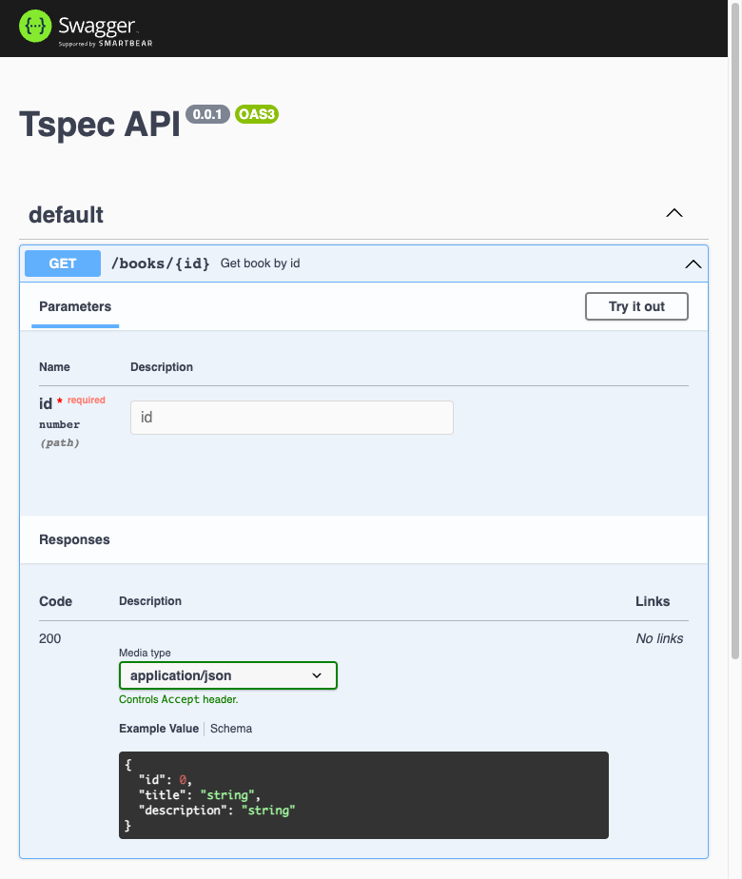Select the Parameters tab

coord(75,306)
